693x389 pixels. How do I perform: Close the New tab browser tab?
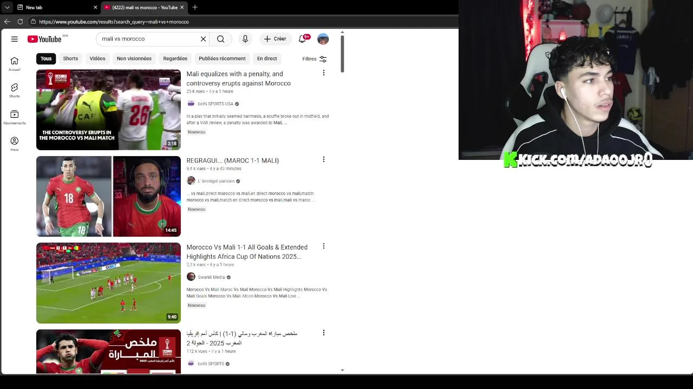coord(96,7)
